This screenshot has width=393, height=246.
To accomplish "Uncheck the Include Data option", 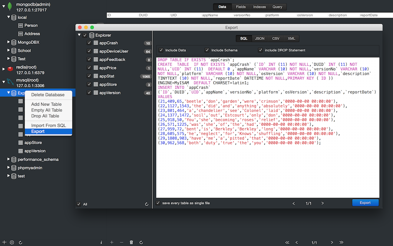I will point(161,50).
